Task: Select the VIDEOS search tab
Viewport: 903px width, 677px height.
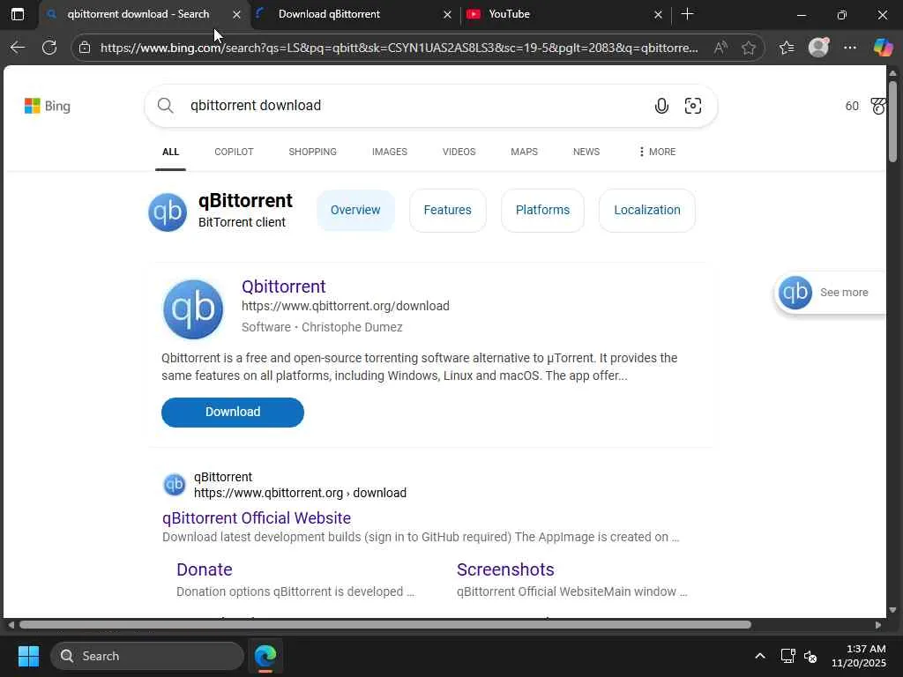Action: 459,152
